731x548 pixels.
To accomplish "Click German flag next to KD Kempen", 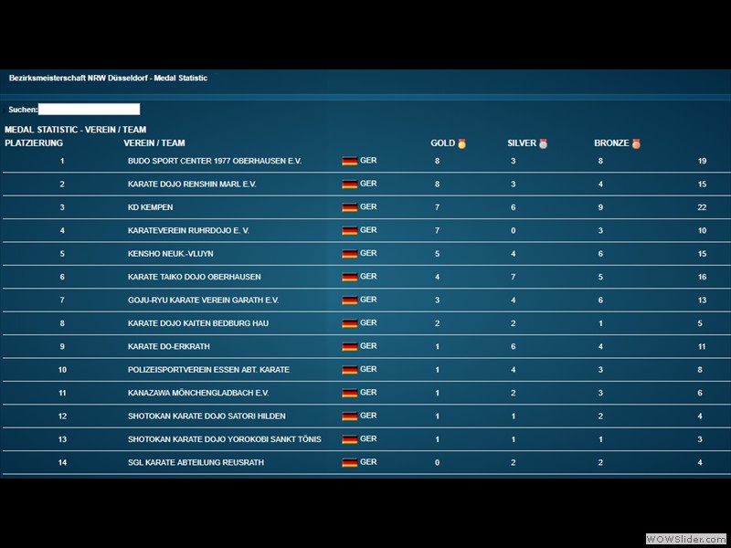I will click(349, 207).
